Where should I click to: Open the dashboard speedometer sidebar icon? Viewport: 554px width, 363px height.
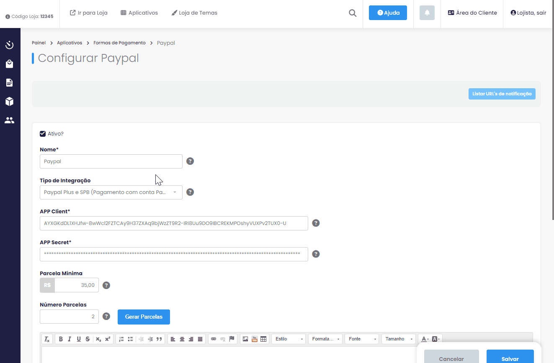pos(9,45)
